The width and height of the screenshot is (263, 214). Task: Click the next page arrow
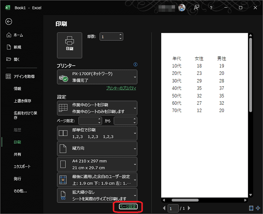[x=189, y=208]
